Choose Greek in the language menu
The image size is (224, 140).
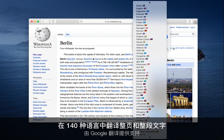[141, 34]
